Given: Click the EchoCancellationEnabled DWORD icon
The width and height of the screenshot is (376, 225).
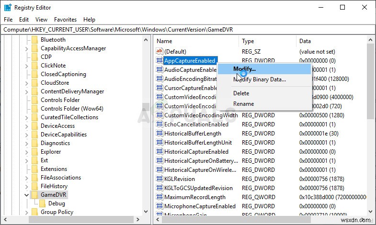Looking at the screenshot, I should (x=159, y=124).
